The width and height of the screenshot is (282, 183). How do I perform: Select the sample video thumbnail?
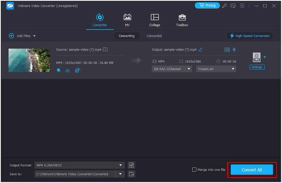29,60
